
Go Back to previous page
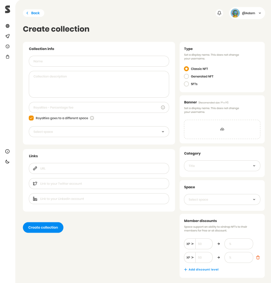[33, 13]
